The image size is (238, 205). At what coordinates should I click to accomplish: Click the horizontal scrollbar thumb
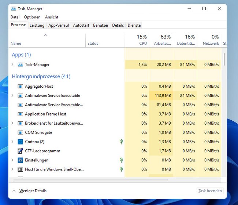coord(91,180)
